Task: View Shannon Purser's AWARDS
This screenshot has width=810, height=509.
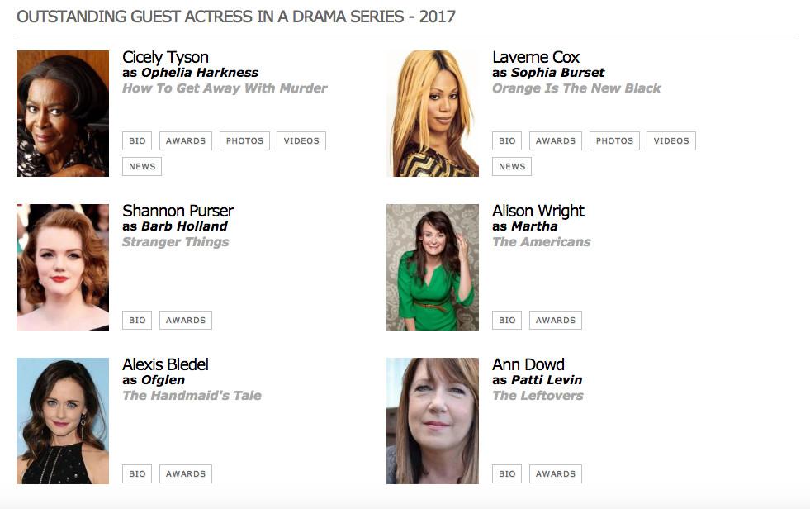Action: coord(186,321)
